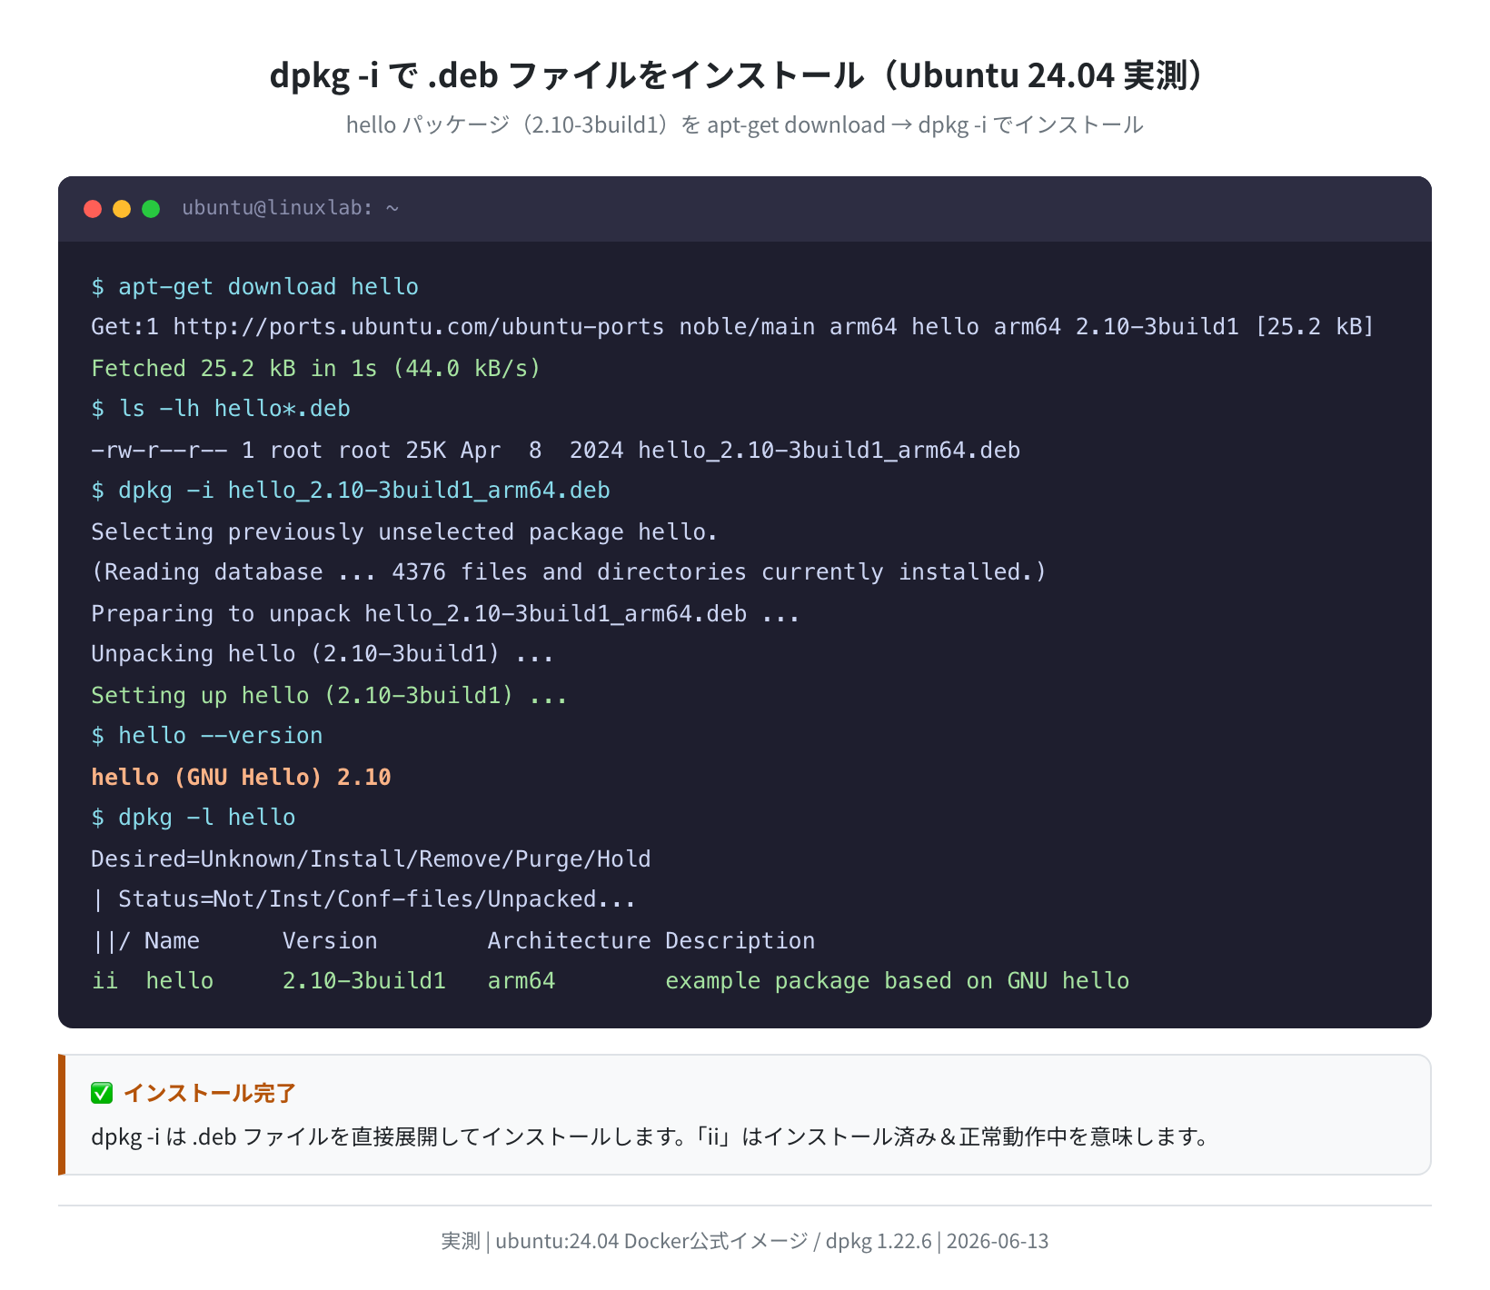Image resolution: width=1490 pixels, height=1290 pixels.
Task: Click the dpkg -i hello_2.10-3build1_arm64.deb command
Action: (x=351, y=491)
